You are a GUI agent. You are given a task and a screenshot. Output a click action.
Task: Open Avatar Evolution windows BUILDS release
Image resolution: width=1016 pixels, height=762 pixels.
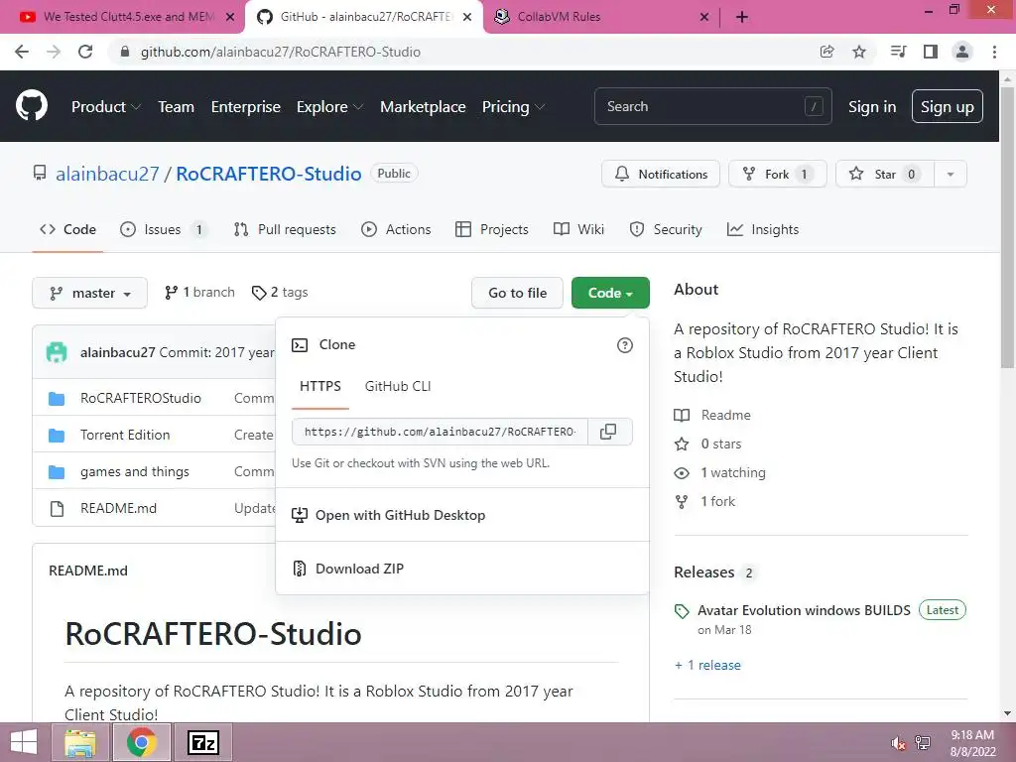pos(804,610)
